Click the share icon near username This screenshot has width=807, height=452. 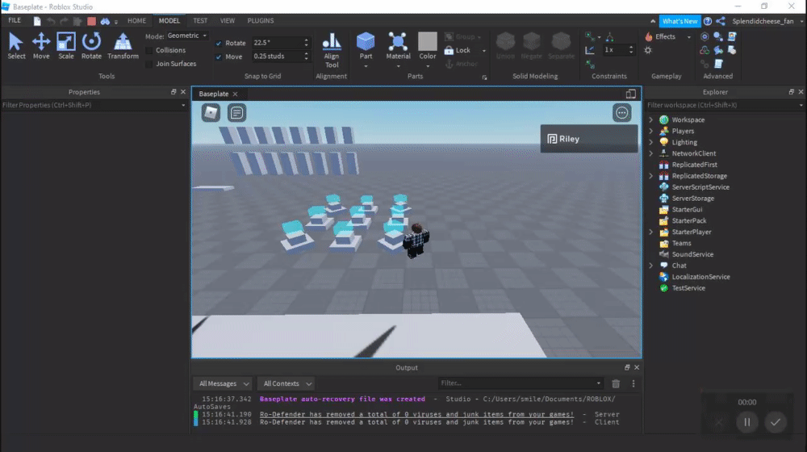coord(721,21)
